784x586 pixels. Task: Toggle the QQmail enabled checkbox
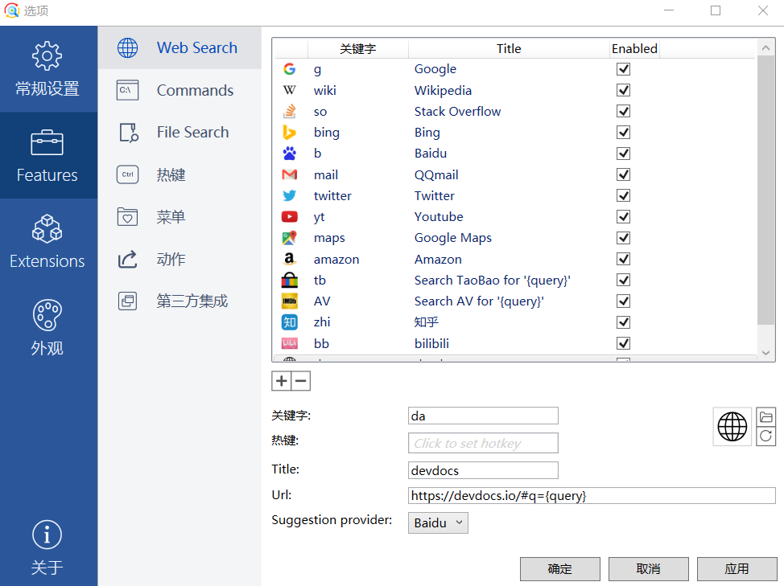pos(623,174)
